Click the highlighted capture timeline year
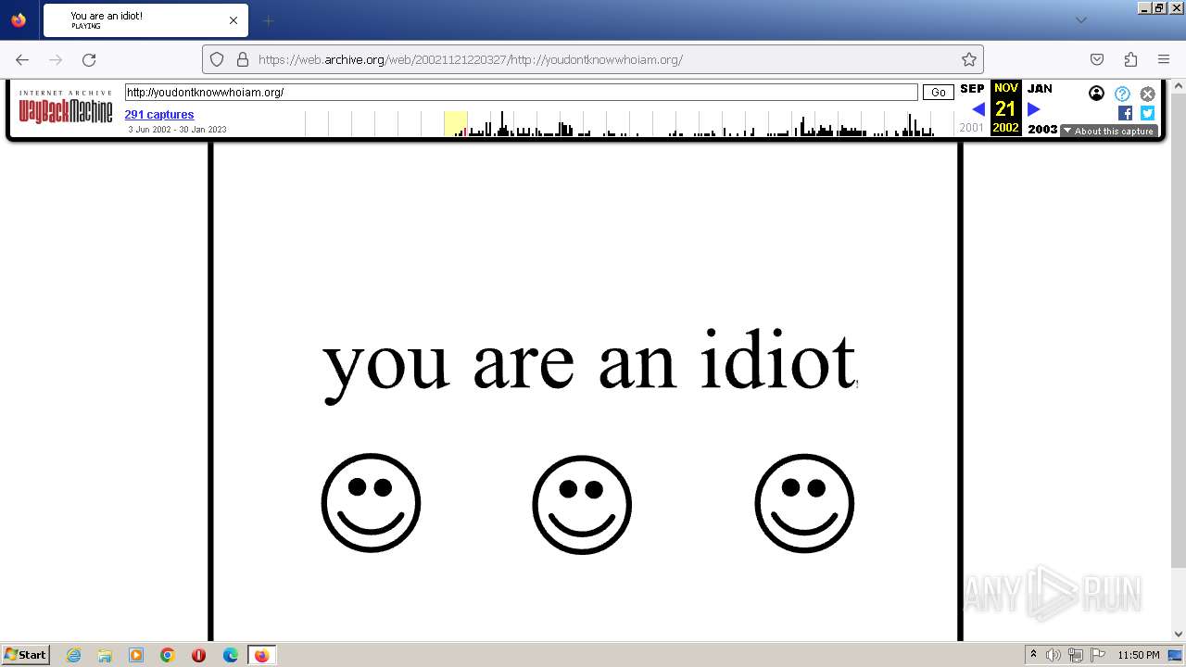 pos(456,123)
